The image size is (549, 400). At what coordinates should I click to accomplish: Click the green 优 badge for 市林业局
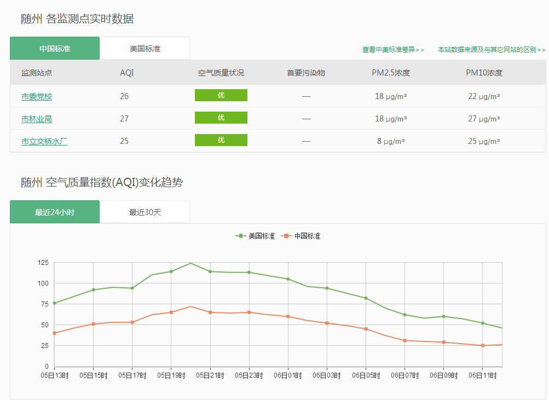click(221, 118)
